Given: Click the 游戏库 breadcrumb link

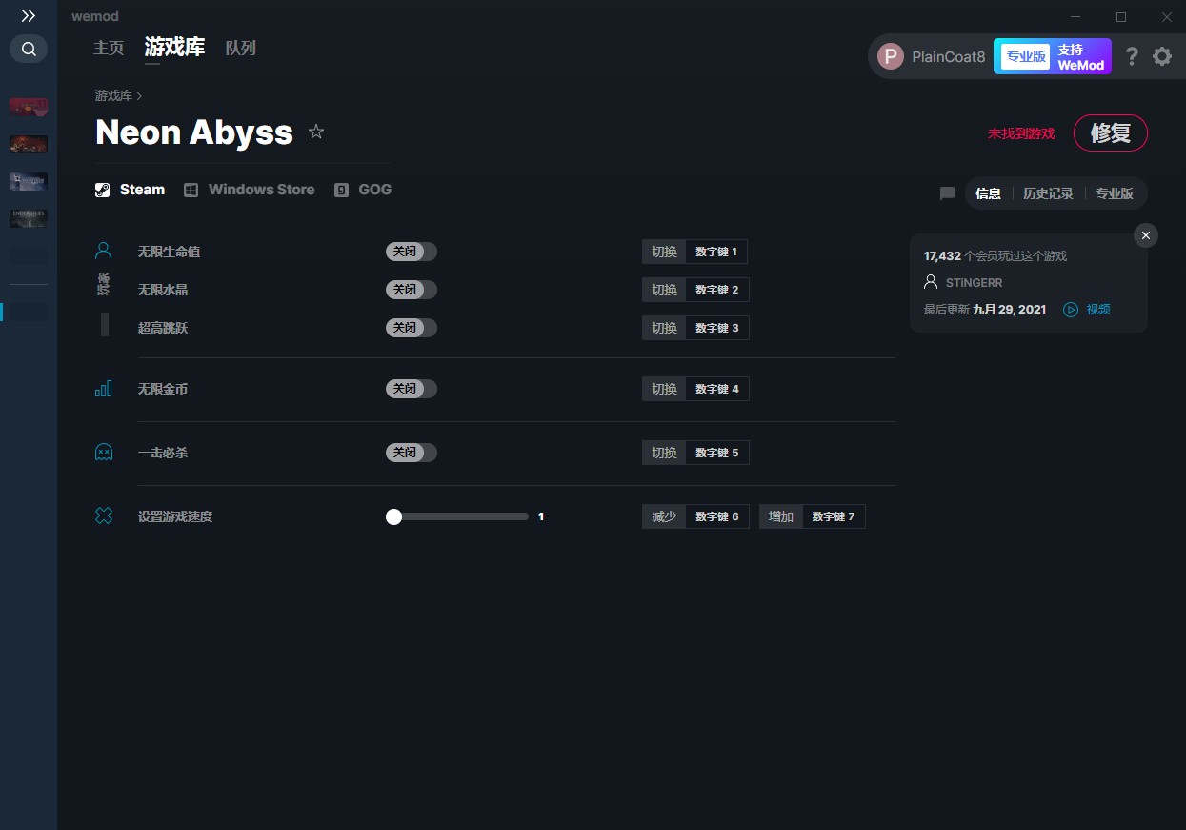Looking at the screenshot, I should [x=113, y=96].
